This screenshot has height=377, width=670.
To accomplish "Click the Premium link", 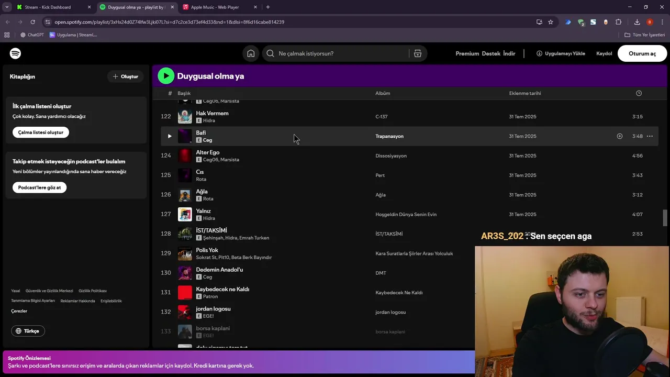I will click(467, 53).
